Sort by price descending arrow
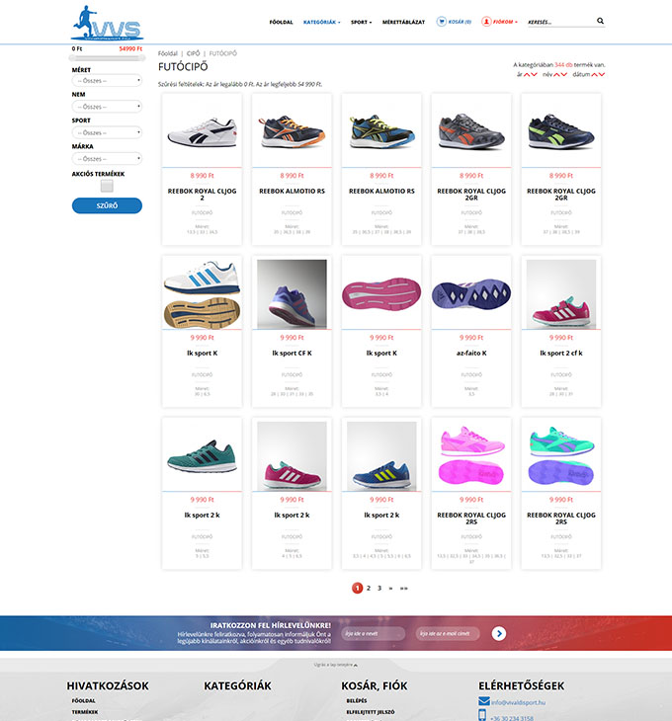 coord(534,74)
